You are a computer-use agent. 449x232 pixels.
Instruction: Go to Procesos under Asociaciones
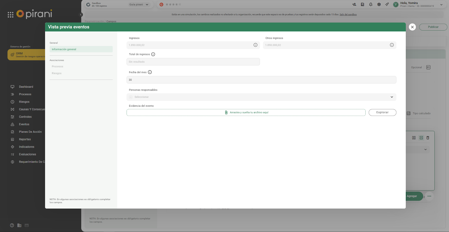(58, 67)
